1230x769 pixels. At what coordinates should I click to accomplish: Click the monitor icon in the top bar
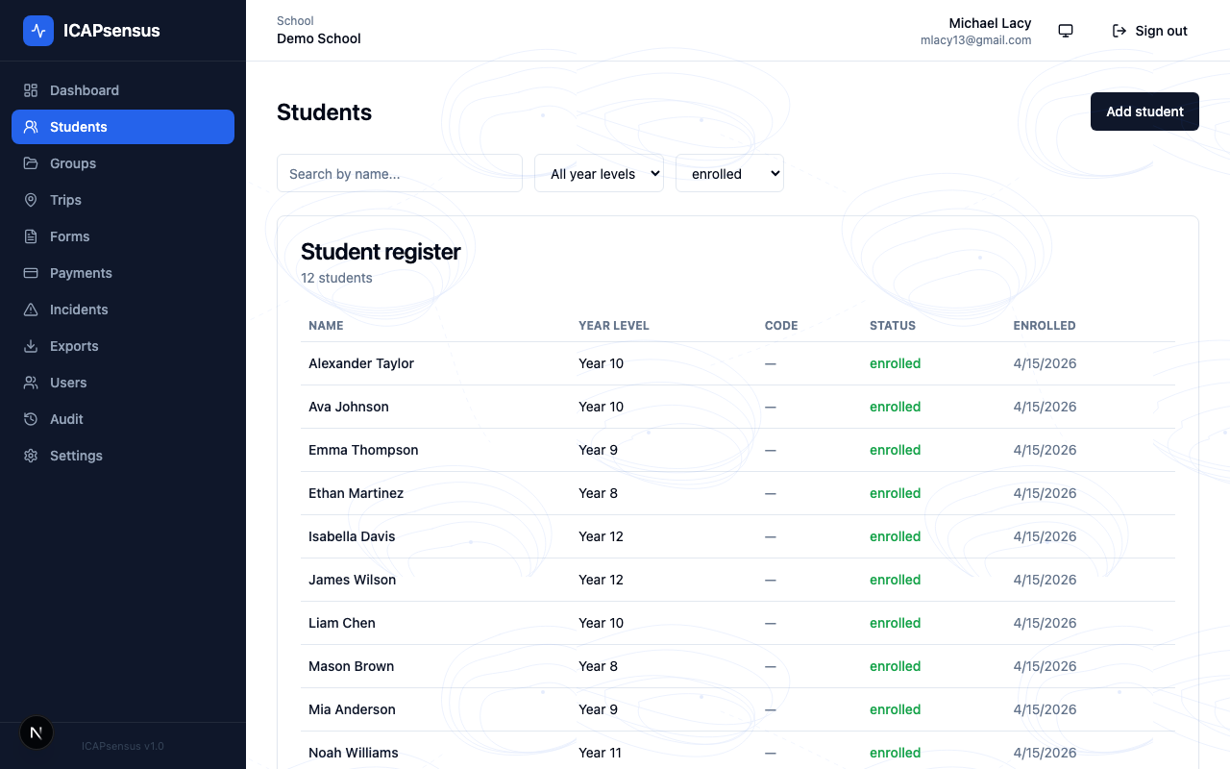(1066, 30)
